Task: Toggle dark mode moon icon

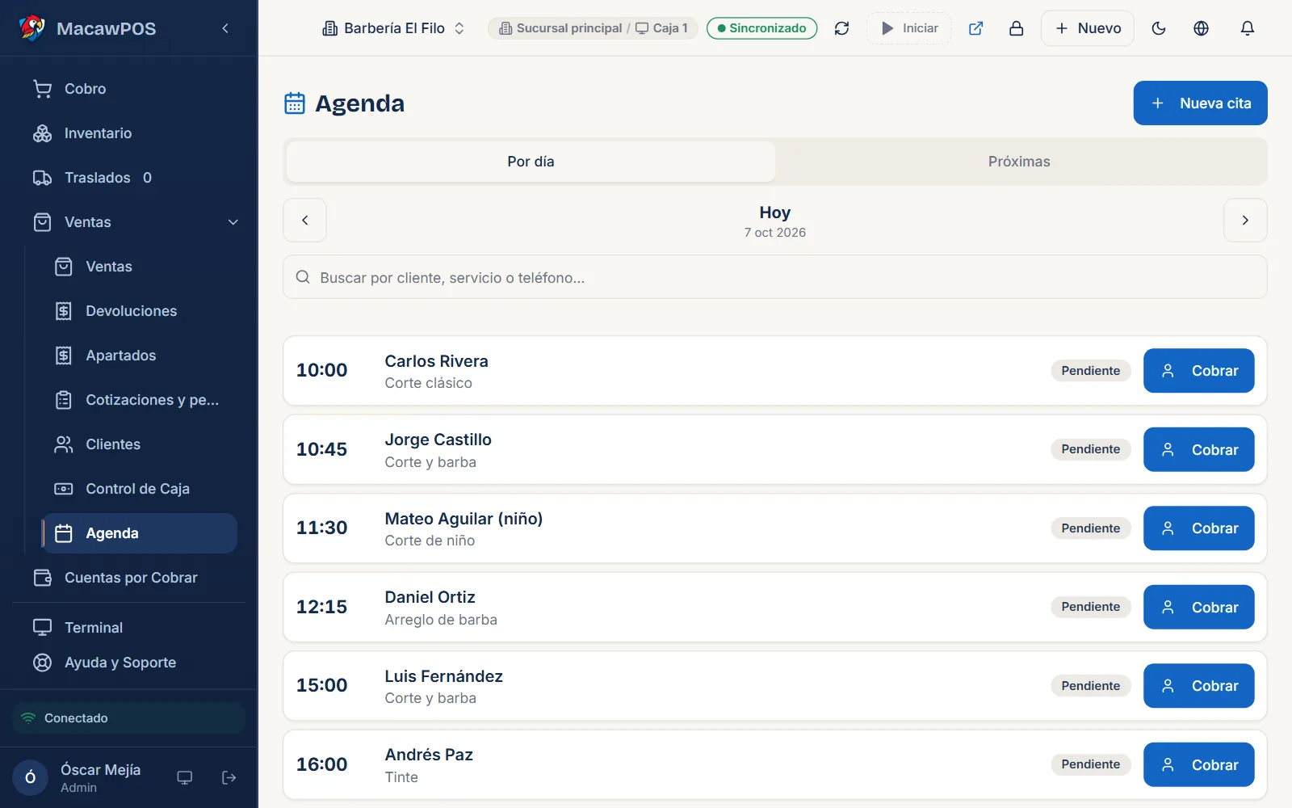Action: coord(1159,28)
